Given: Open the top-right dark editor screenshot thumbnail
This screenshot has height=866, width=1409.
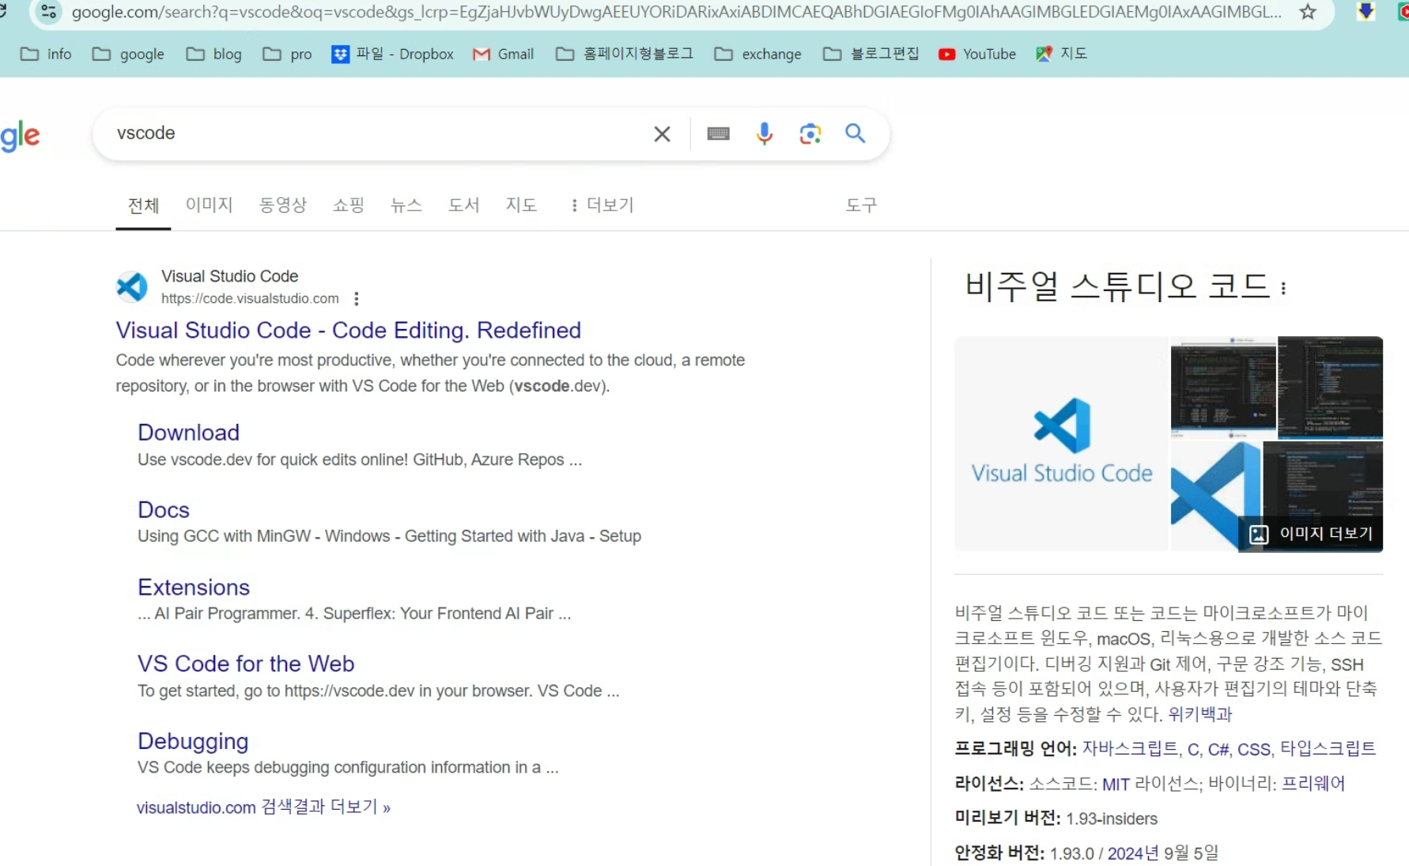Looking at the screenshot, I should pyautogui.click(x=1330, y=388).
